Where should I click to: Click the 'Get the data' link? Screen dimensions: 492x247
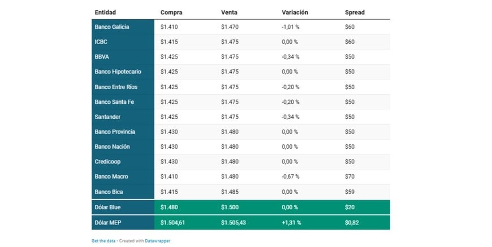(x=102, y=241)
